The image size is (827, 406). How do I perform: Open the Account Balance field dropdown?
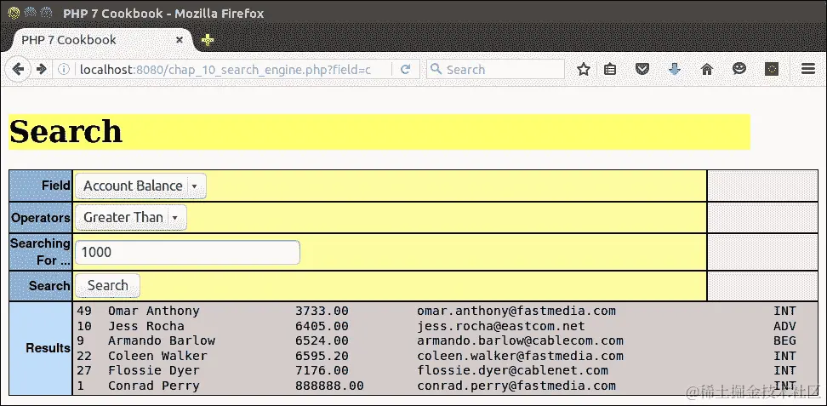(140, 186)
